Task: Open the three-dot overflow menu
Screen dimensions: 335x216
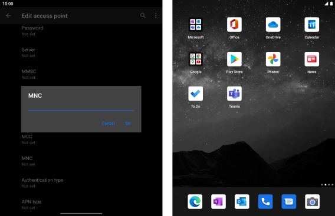Action: (x=156, y=15)
